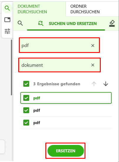Click the green search magnifier sidebar icon
This screenshot has height=162, width=119.
pyautogui.click(x=7, y=8)
